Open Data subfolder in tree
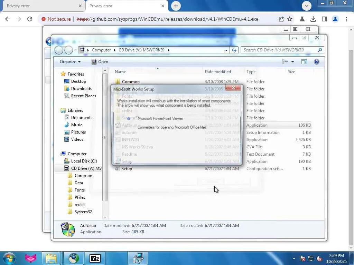 [78, 183]
